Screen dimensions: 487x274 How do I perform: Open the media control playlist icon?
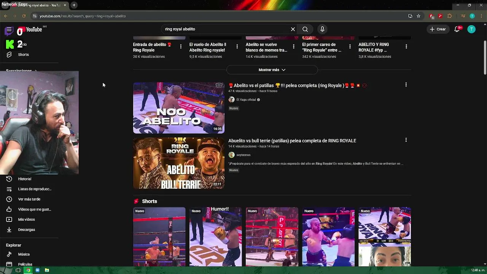[x=463, y=16]
